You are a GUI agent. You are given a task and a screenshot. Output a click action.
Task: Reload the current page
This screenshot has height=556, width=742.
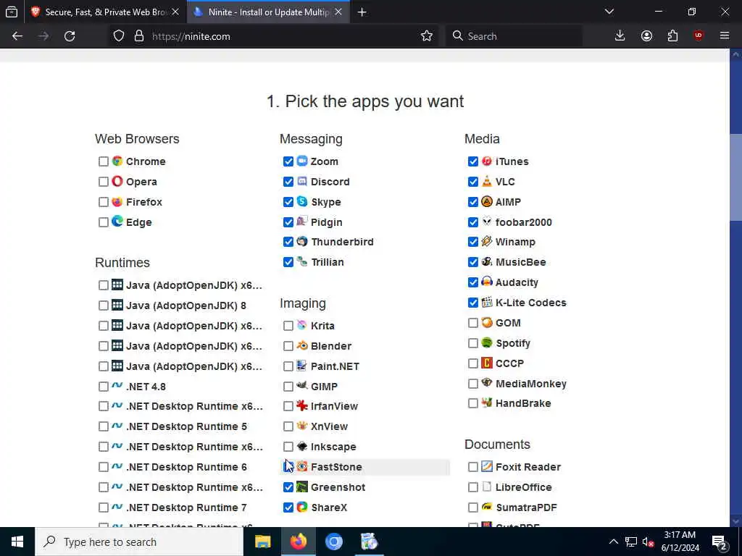[70, 36]
